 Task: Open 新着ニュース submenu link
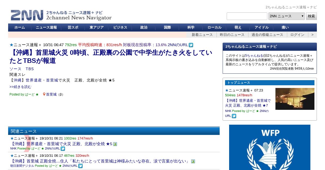pos(202,35)
